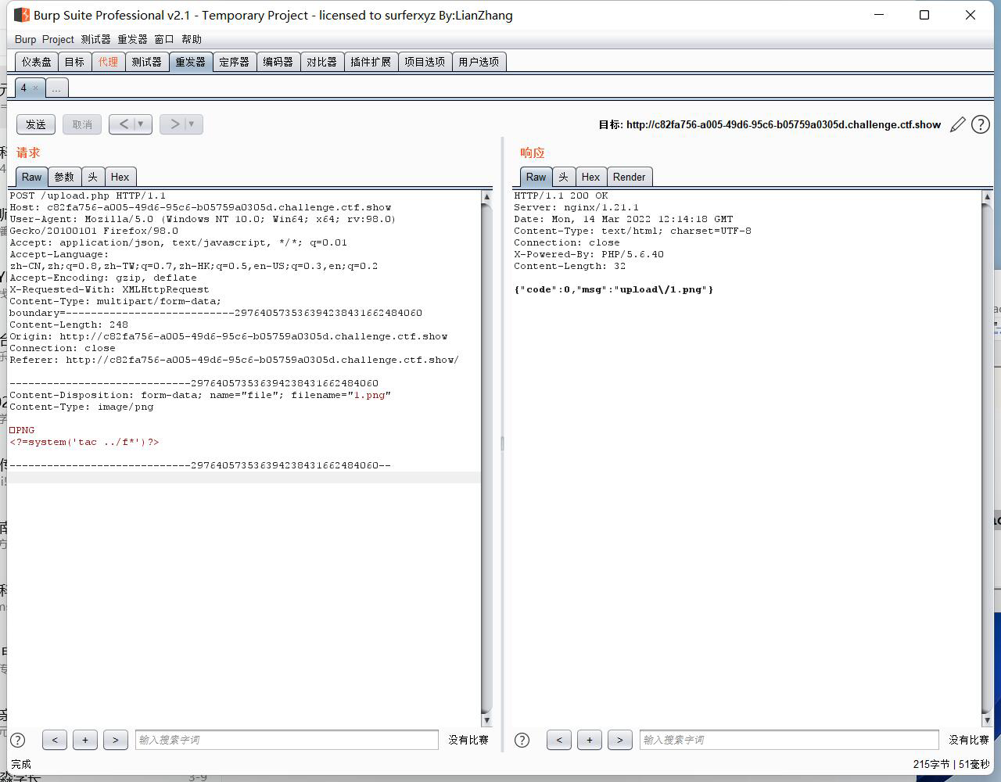Go to next response search match
The width and height of the screenshot is (1001, 782).
pyautogui.click(x=620, y=740)
